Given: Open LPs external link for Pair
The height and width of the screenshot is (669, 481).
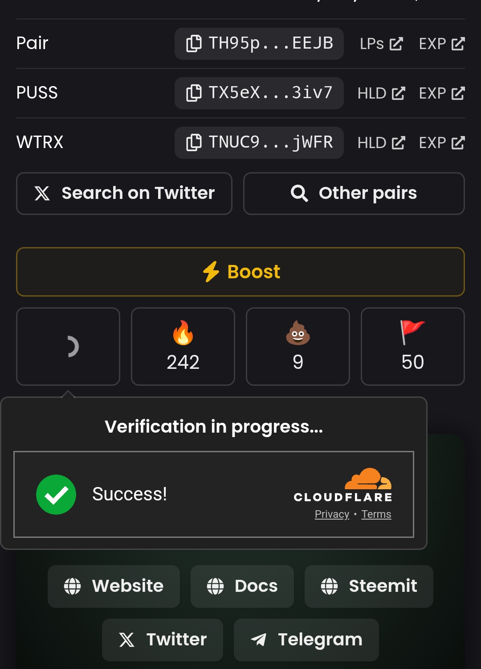Looking at the screenshot, I should 381,44.
